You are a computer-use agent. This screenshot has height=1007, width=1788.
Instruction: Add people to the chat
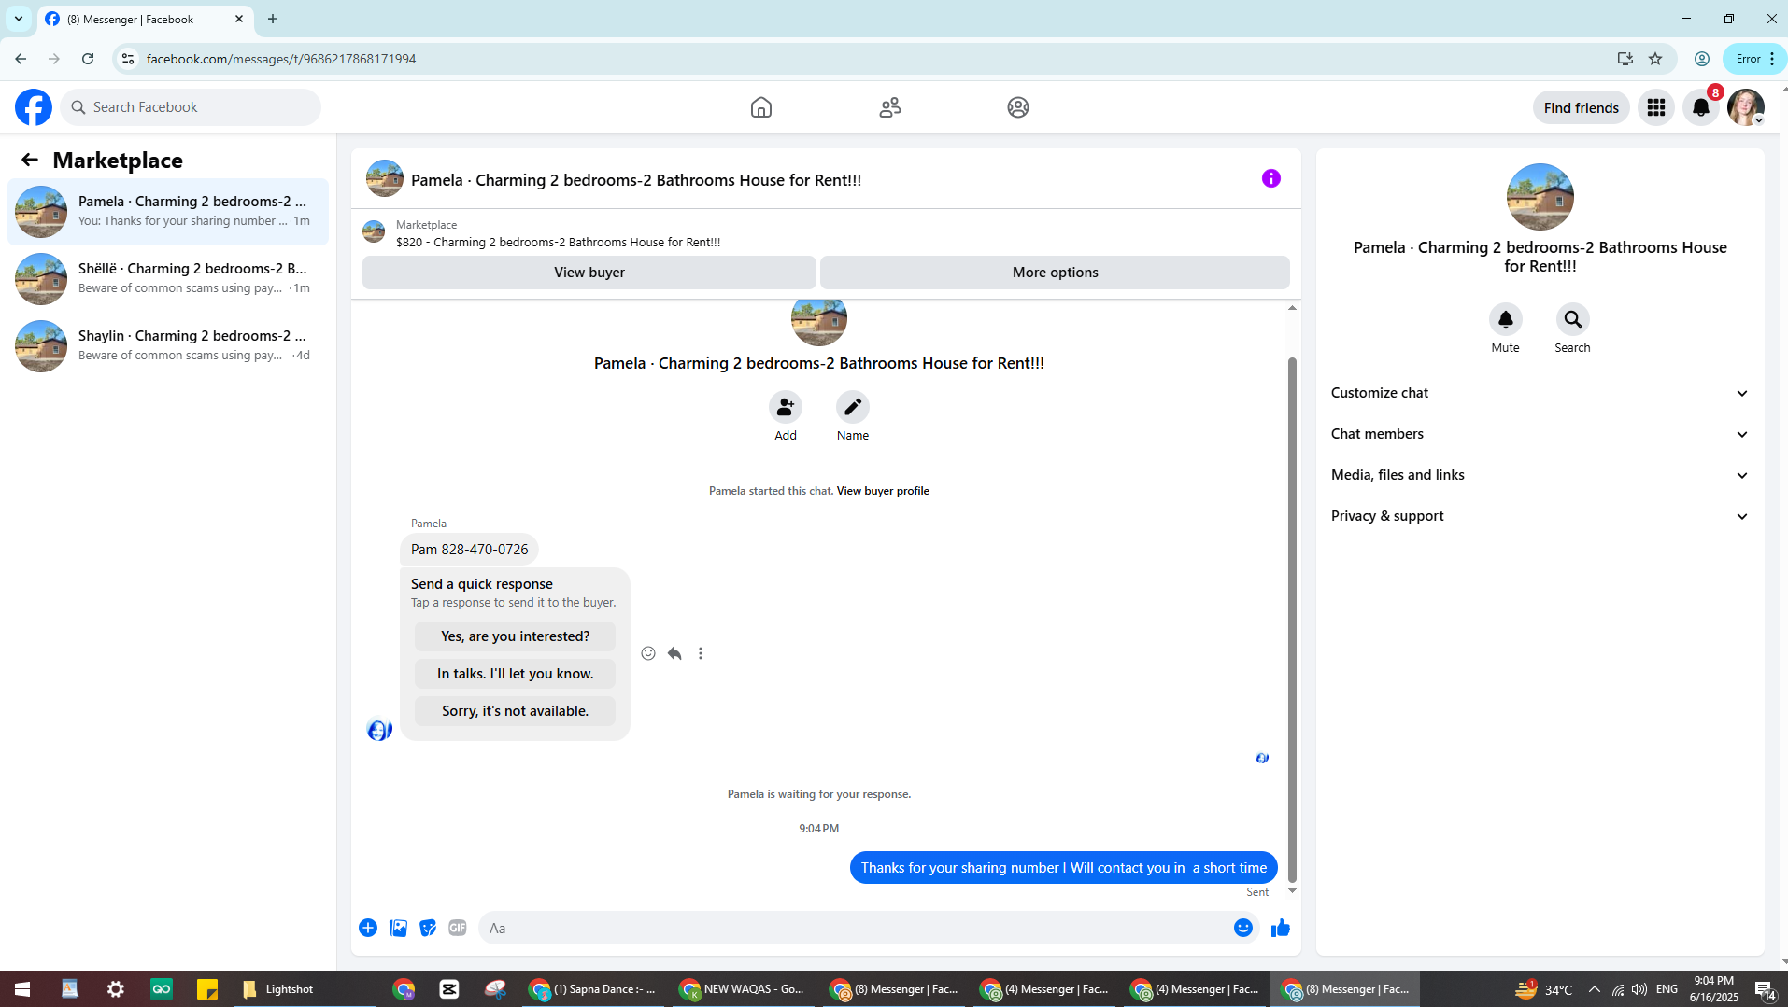click(786, 407)
